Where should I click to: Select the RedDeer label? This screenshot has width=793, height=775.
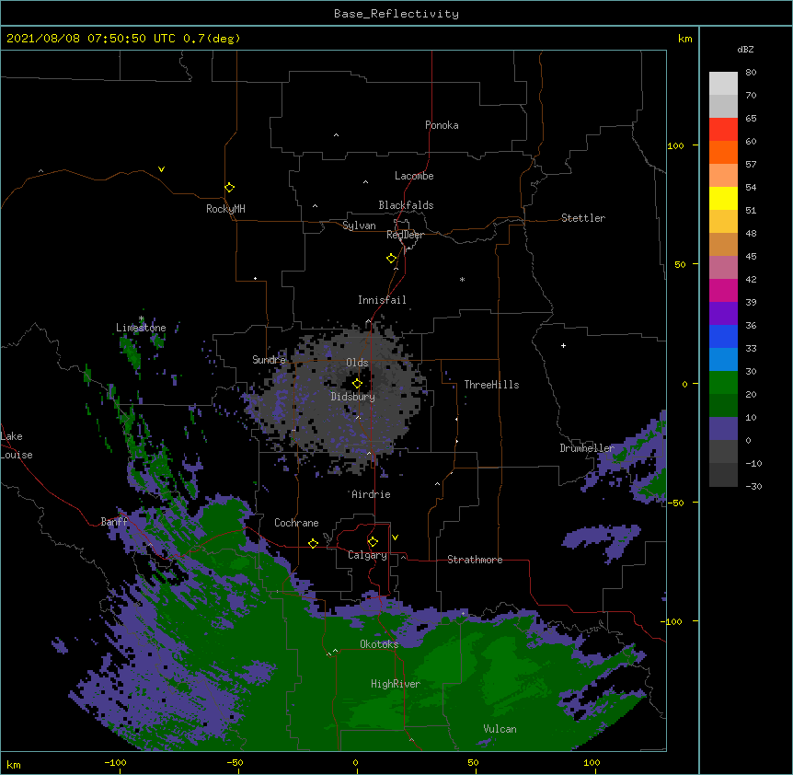click(x=405, y=235)
